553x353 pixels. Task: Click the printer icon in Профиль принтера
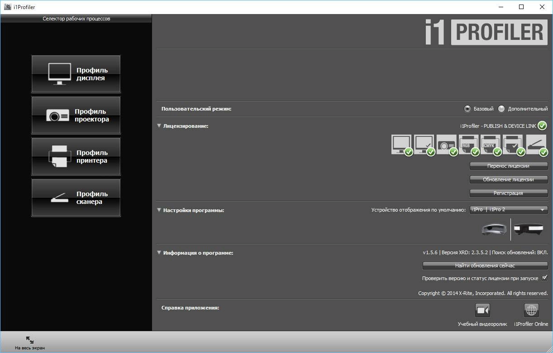[x=60, y=157]
